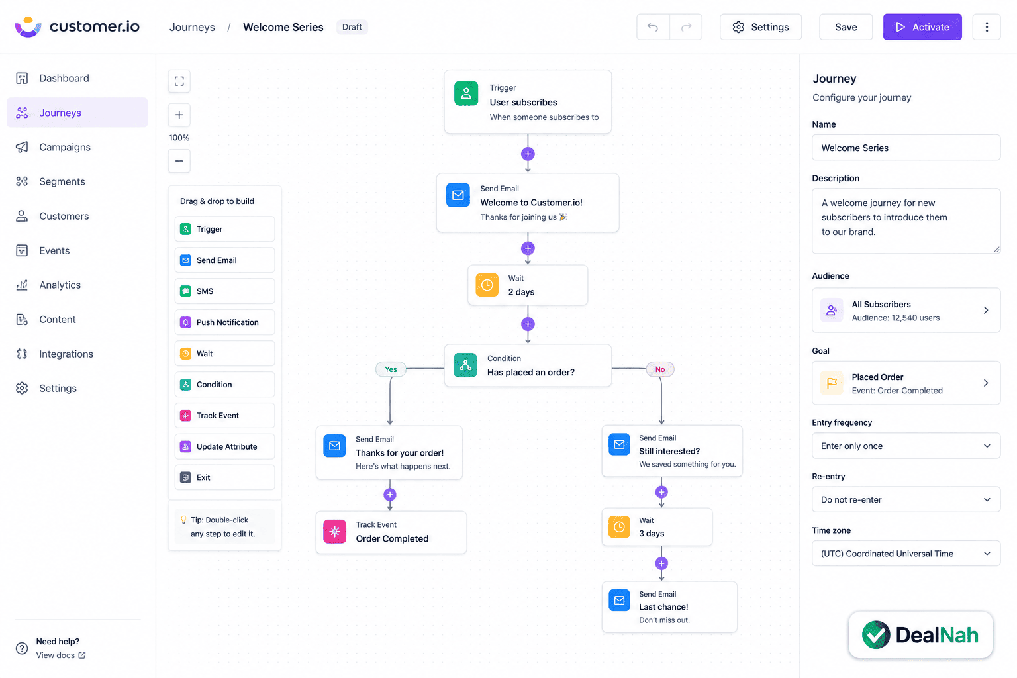Click the Campaigns megaphone icon

(x=22, y=147)
